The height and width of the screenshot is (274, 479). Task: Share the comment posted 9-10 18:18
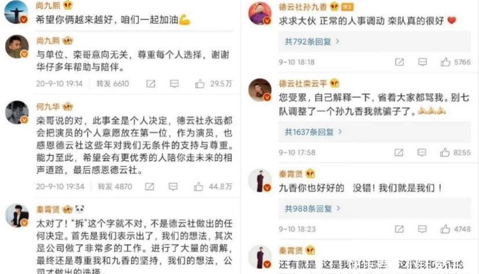[x=399, y=62]
